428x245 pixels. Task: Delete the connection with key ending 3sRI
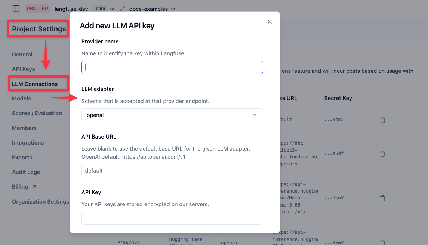point(383,120)
